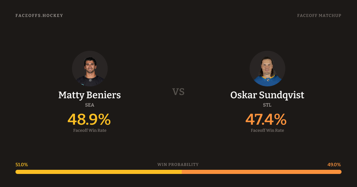Click the NHL logo on Beniers' jersey
The image size is (357, 187).
point(90,80)
